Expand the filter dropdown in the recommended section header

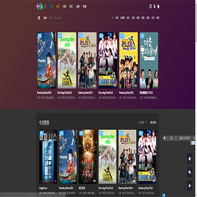coord(142,123)
